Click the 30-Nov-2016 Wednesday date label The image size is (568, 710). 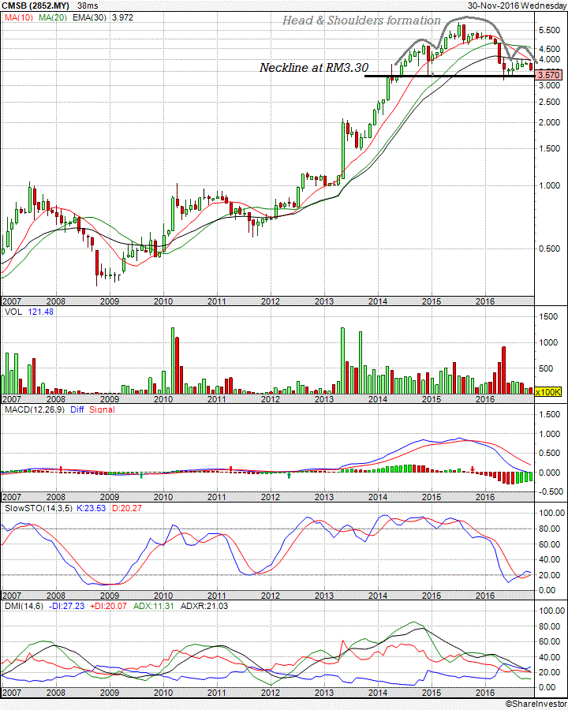[x=517, y=6]
